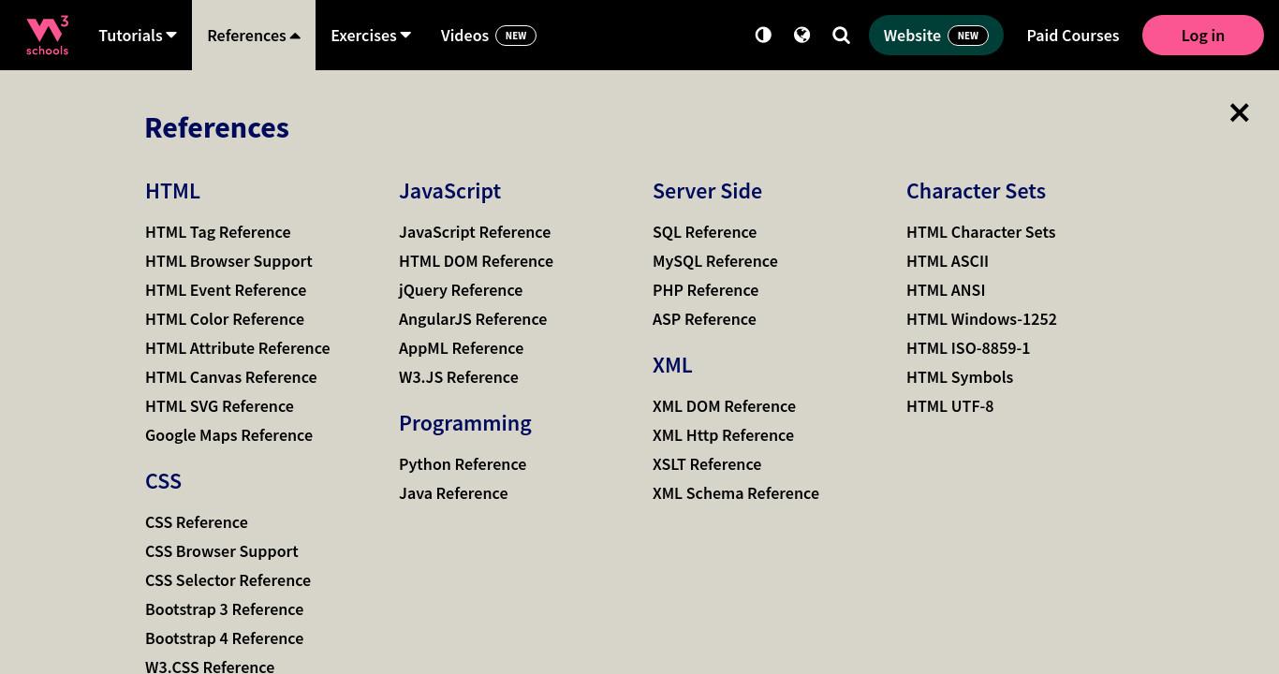Open HTML DOM Reference
Viewport: 1279px width, 674px height.
[x=476, y=260]
